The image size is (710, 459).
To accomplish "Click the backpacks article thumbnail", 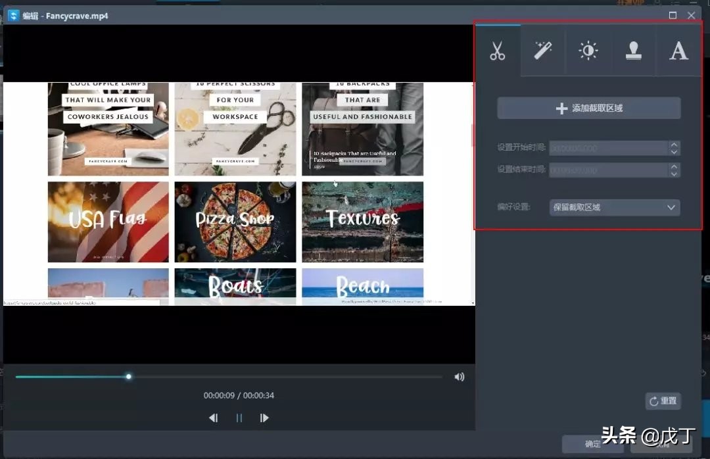I will (363, 129).
